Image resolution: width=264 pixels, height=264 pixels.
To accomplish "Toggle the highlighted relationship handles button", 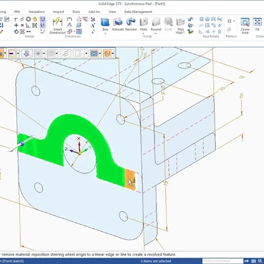I will click(x=43, y=19).
